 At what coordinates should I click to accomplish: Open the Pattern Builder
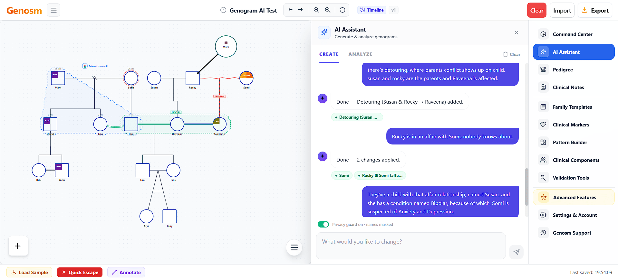[x=574, y=142]
